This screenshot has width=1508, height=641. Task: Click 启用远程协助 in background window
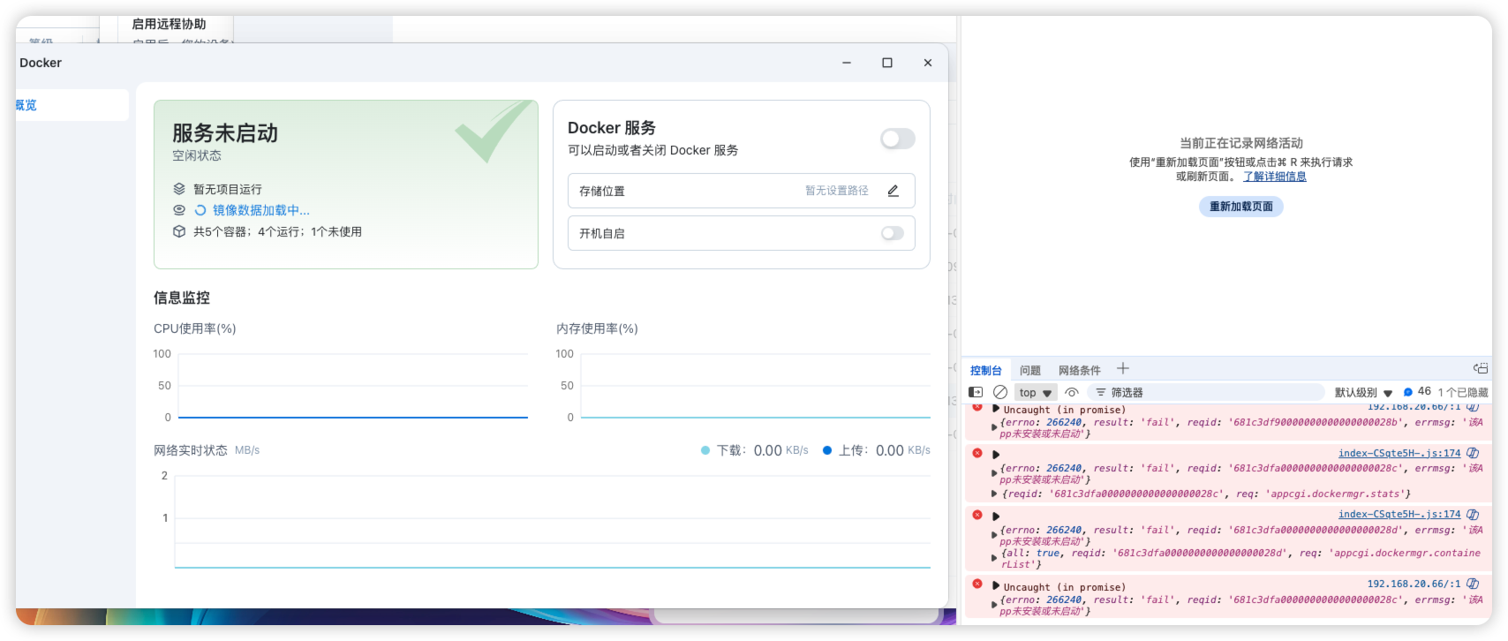tap(169, 24)
